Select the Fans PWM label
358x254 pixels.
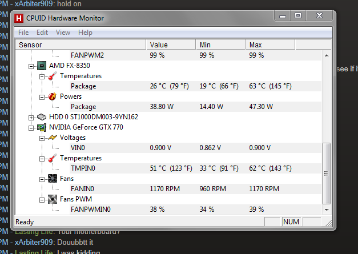coord(76,199)
